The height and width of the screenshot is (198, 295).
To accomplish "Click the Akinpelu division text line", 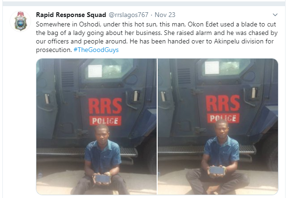I will coord(156,41).
